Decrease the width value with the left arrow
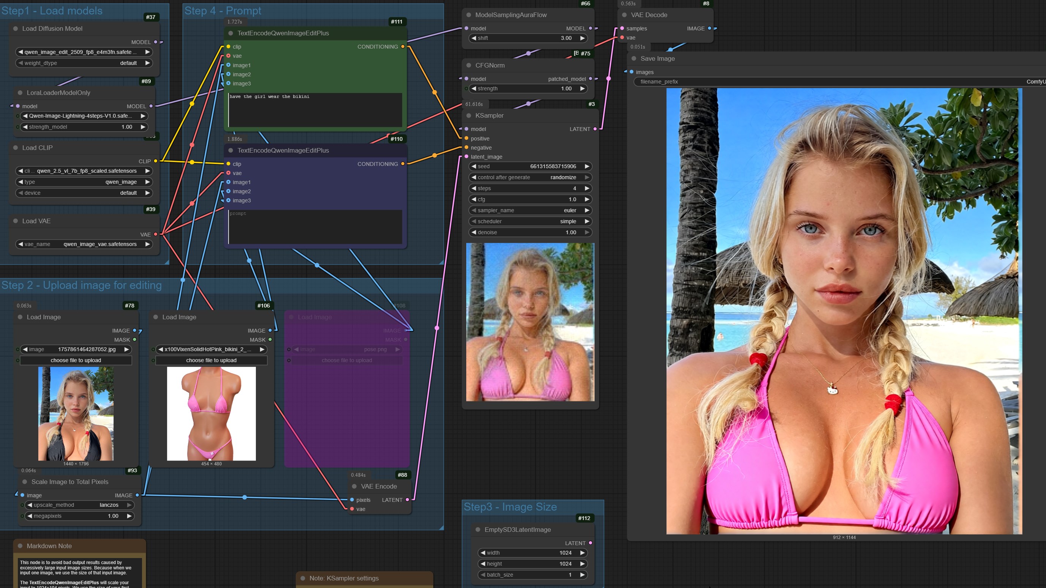1046x588 pixels. click(483, 553)
